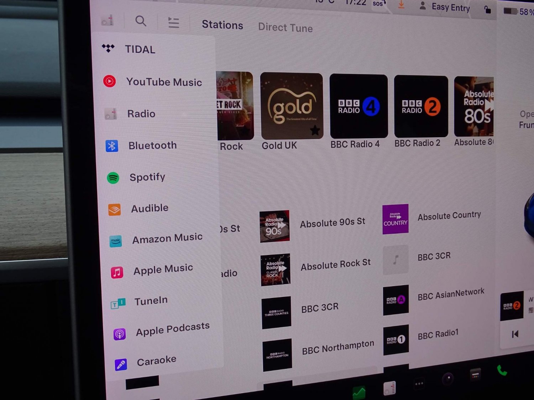Click the pink Apple Music icon

[117, 273]
